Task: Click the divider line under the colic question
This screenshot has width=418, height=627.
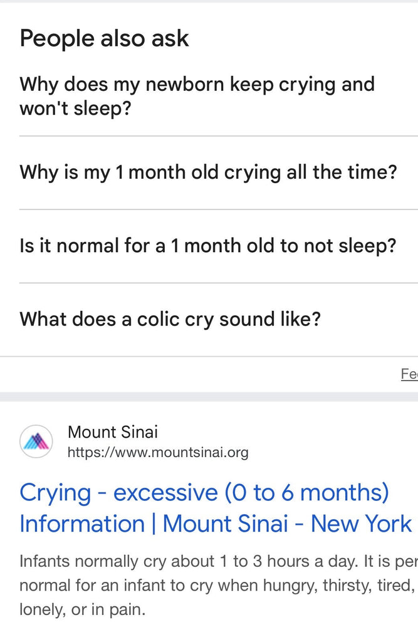Action: click(209, 357)
